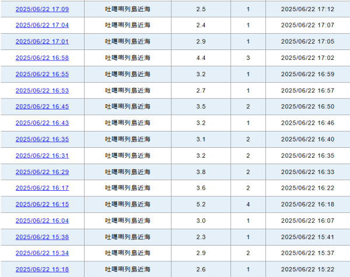Click the announcement time 2025/06/22 16:50

(x=307, y=106)
